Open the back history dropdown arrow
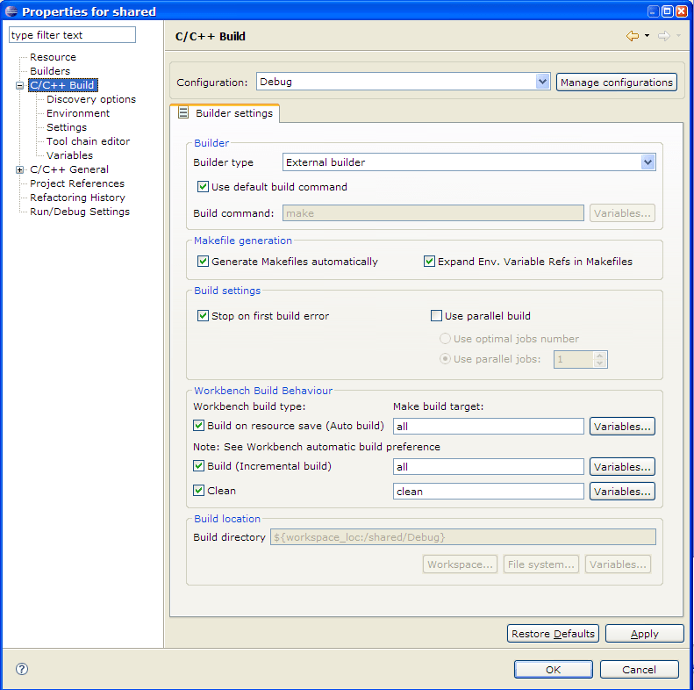The image size is (694, 690). [x=647, y=36]
